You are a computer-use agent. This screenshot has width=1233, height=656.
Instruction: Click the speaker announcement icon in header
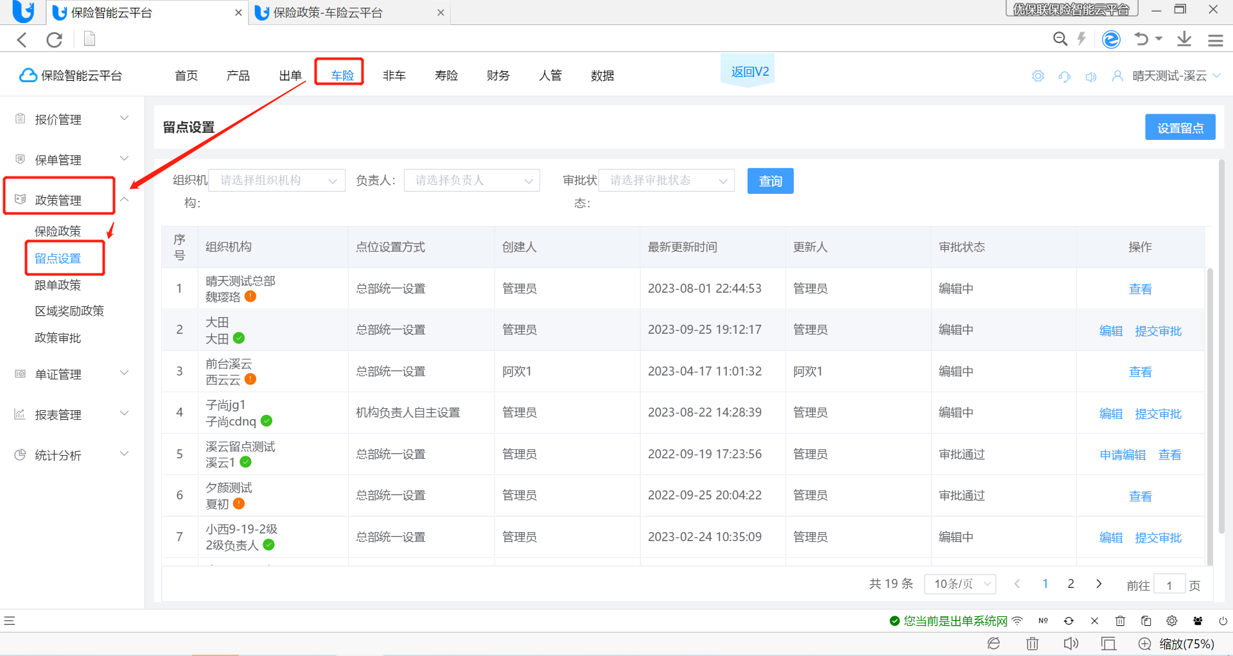coord(1091,76)
